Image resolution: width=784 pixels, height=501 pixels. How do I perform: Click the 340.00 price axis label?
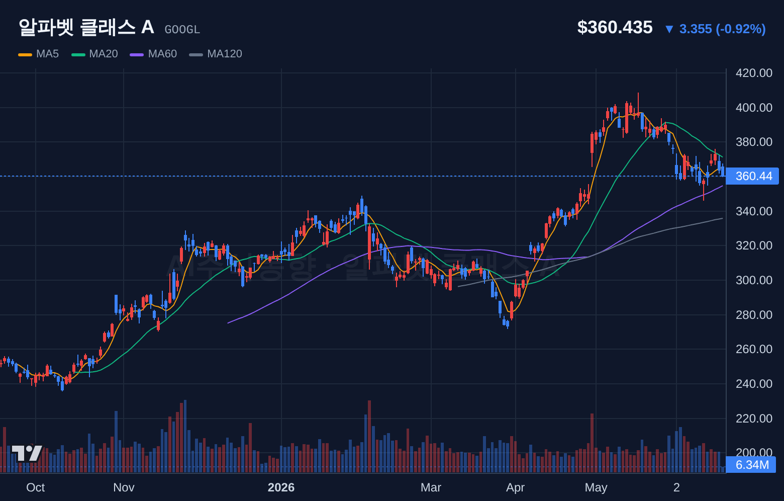tap(754, 211)
